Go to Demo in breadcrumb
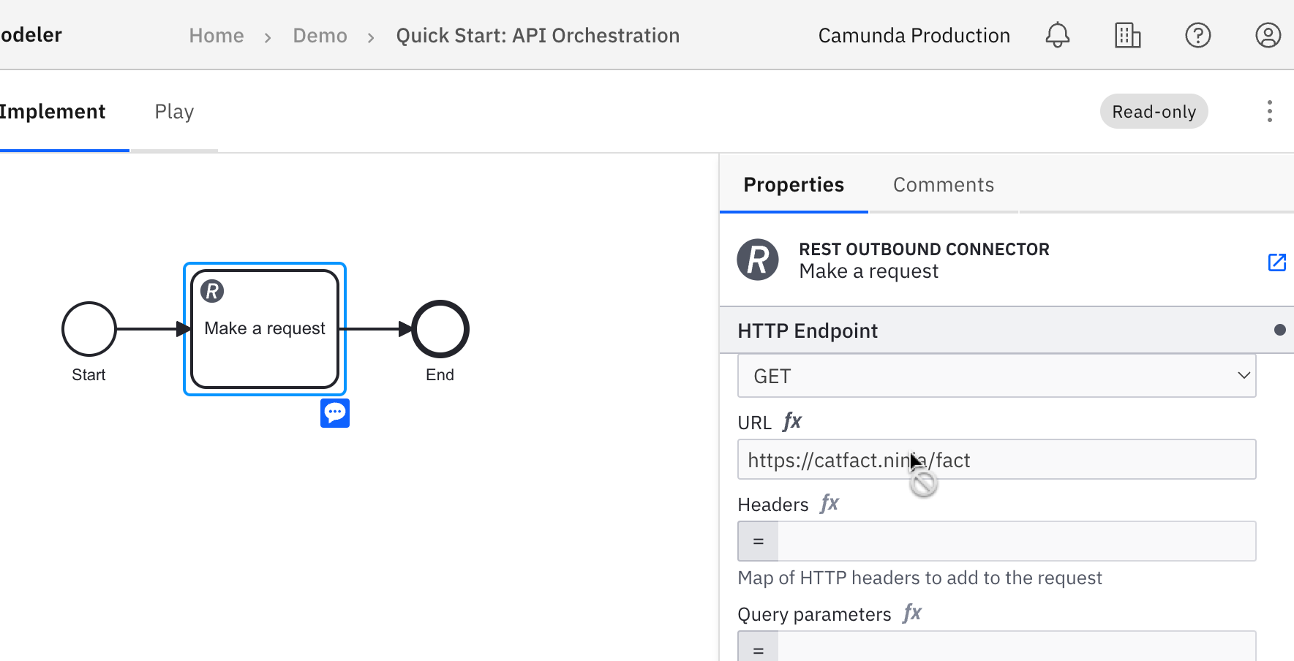Image resolution: width=1294 pixels, height=661 pixels. [320, 36]
